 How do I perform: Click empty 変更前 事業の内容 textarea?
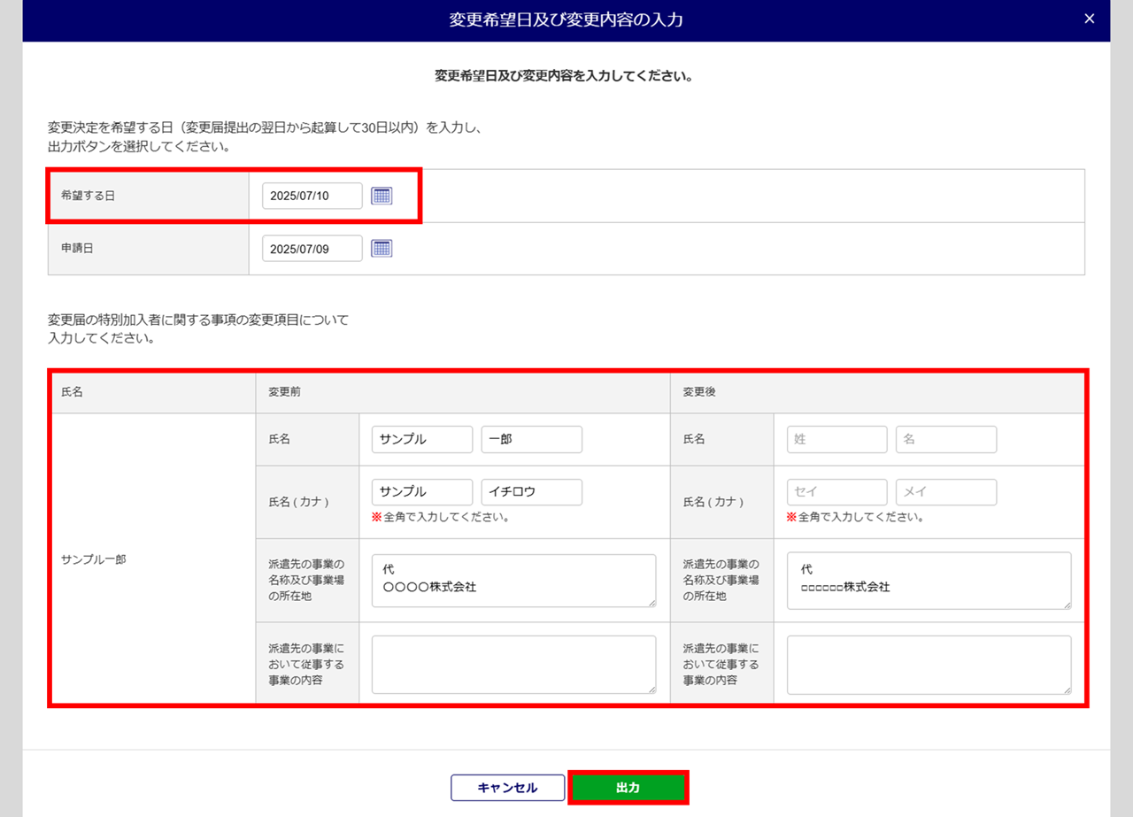(513, 664)
